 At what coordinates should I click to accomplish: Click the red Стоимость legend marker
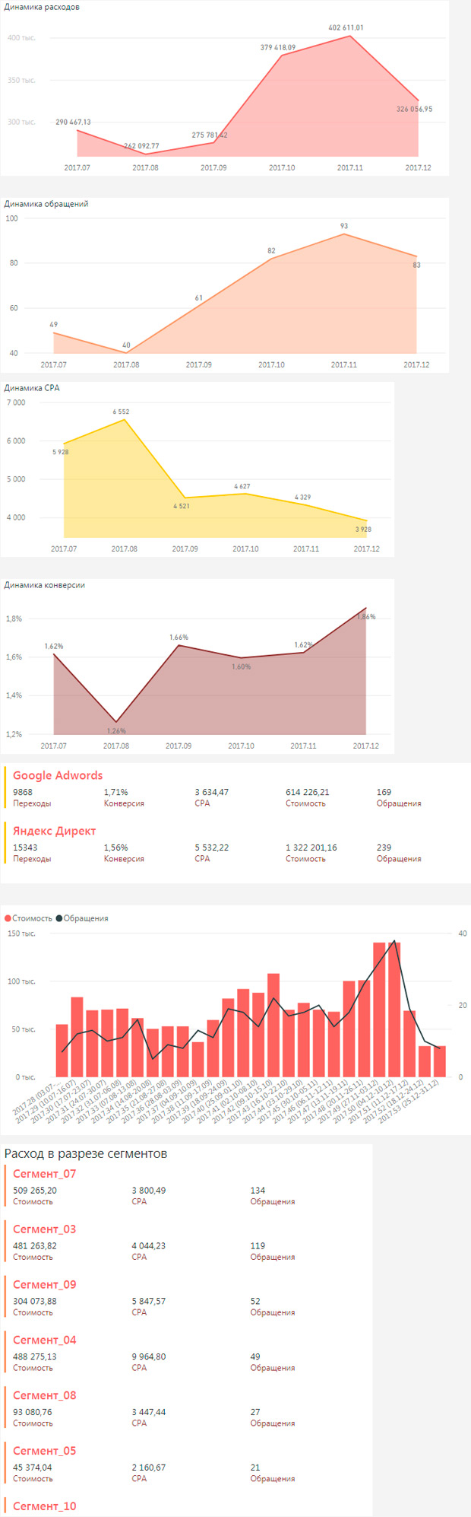(x=8, y=918)
